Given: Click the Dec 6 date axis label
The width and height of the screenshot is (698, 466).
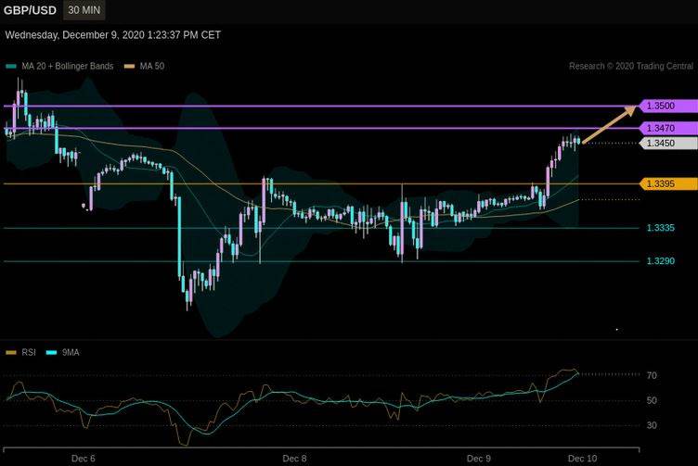Looking at the screenshot, I should 84,458.
